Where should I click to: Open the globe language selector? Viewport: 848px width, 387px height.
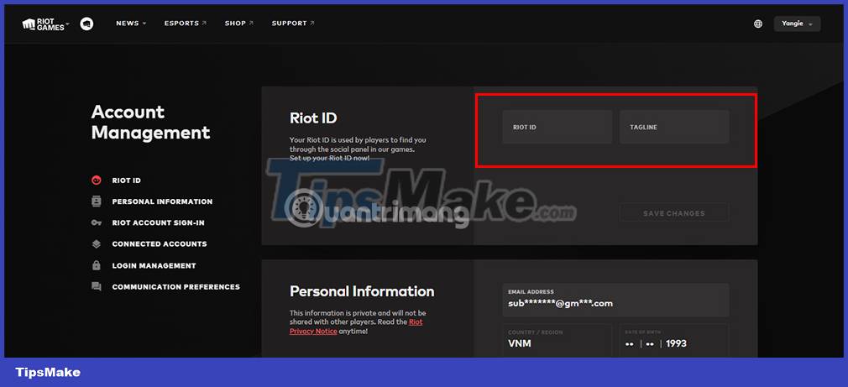coord(758,24)
